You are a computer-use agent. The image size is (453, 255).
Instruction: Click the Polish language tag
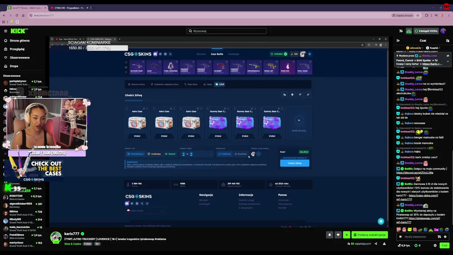pyautogui.click(x=87, y=244)
